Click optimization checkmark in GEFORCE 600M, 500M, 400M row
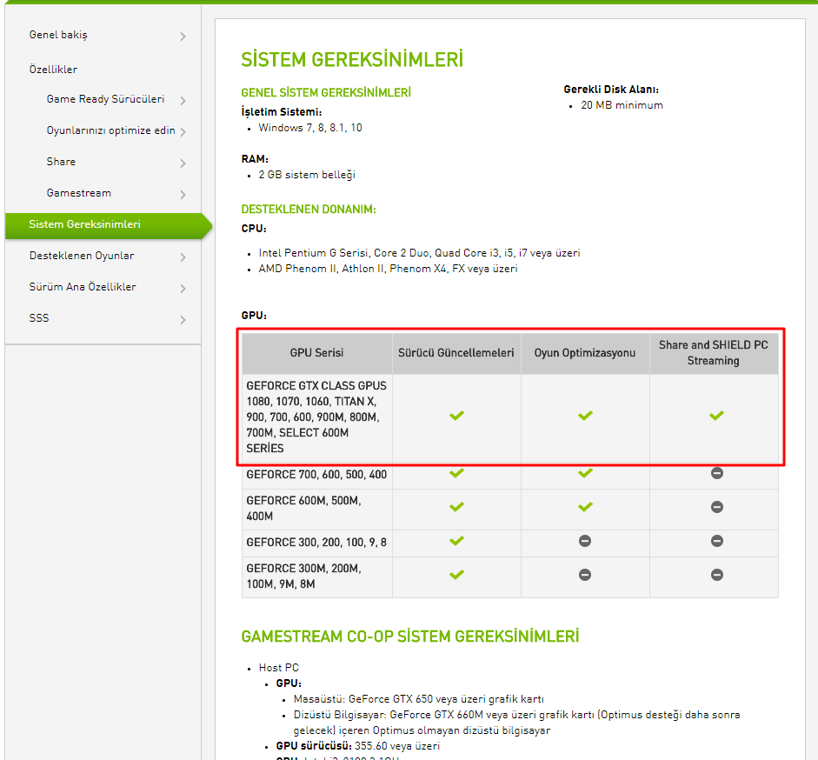Screen dimensions: 818x760 coord(585,507)
